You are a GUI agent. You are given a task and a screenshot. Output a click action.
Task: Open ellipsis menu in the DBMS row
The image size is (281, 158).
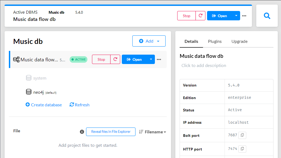(159, 59)
